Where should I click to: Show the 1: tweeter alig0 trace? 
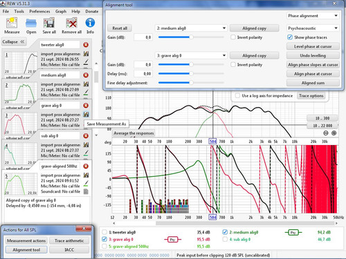(x=104, y=232)
